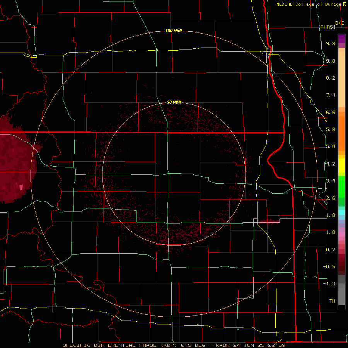
Task: Click the DKD label above the color bar
Action: (340, 23)
